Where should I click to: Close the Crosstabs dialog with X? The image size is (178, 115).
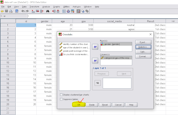coord(150,34)
